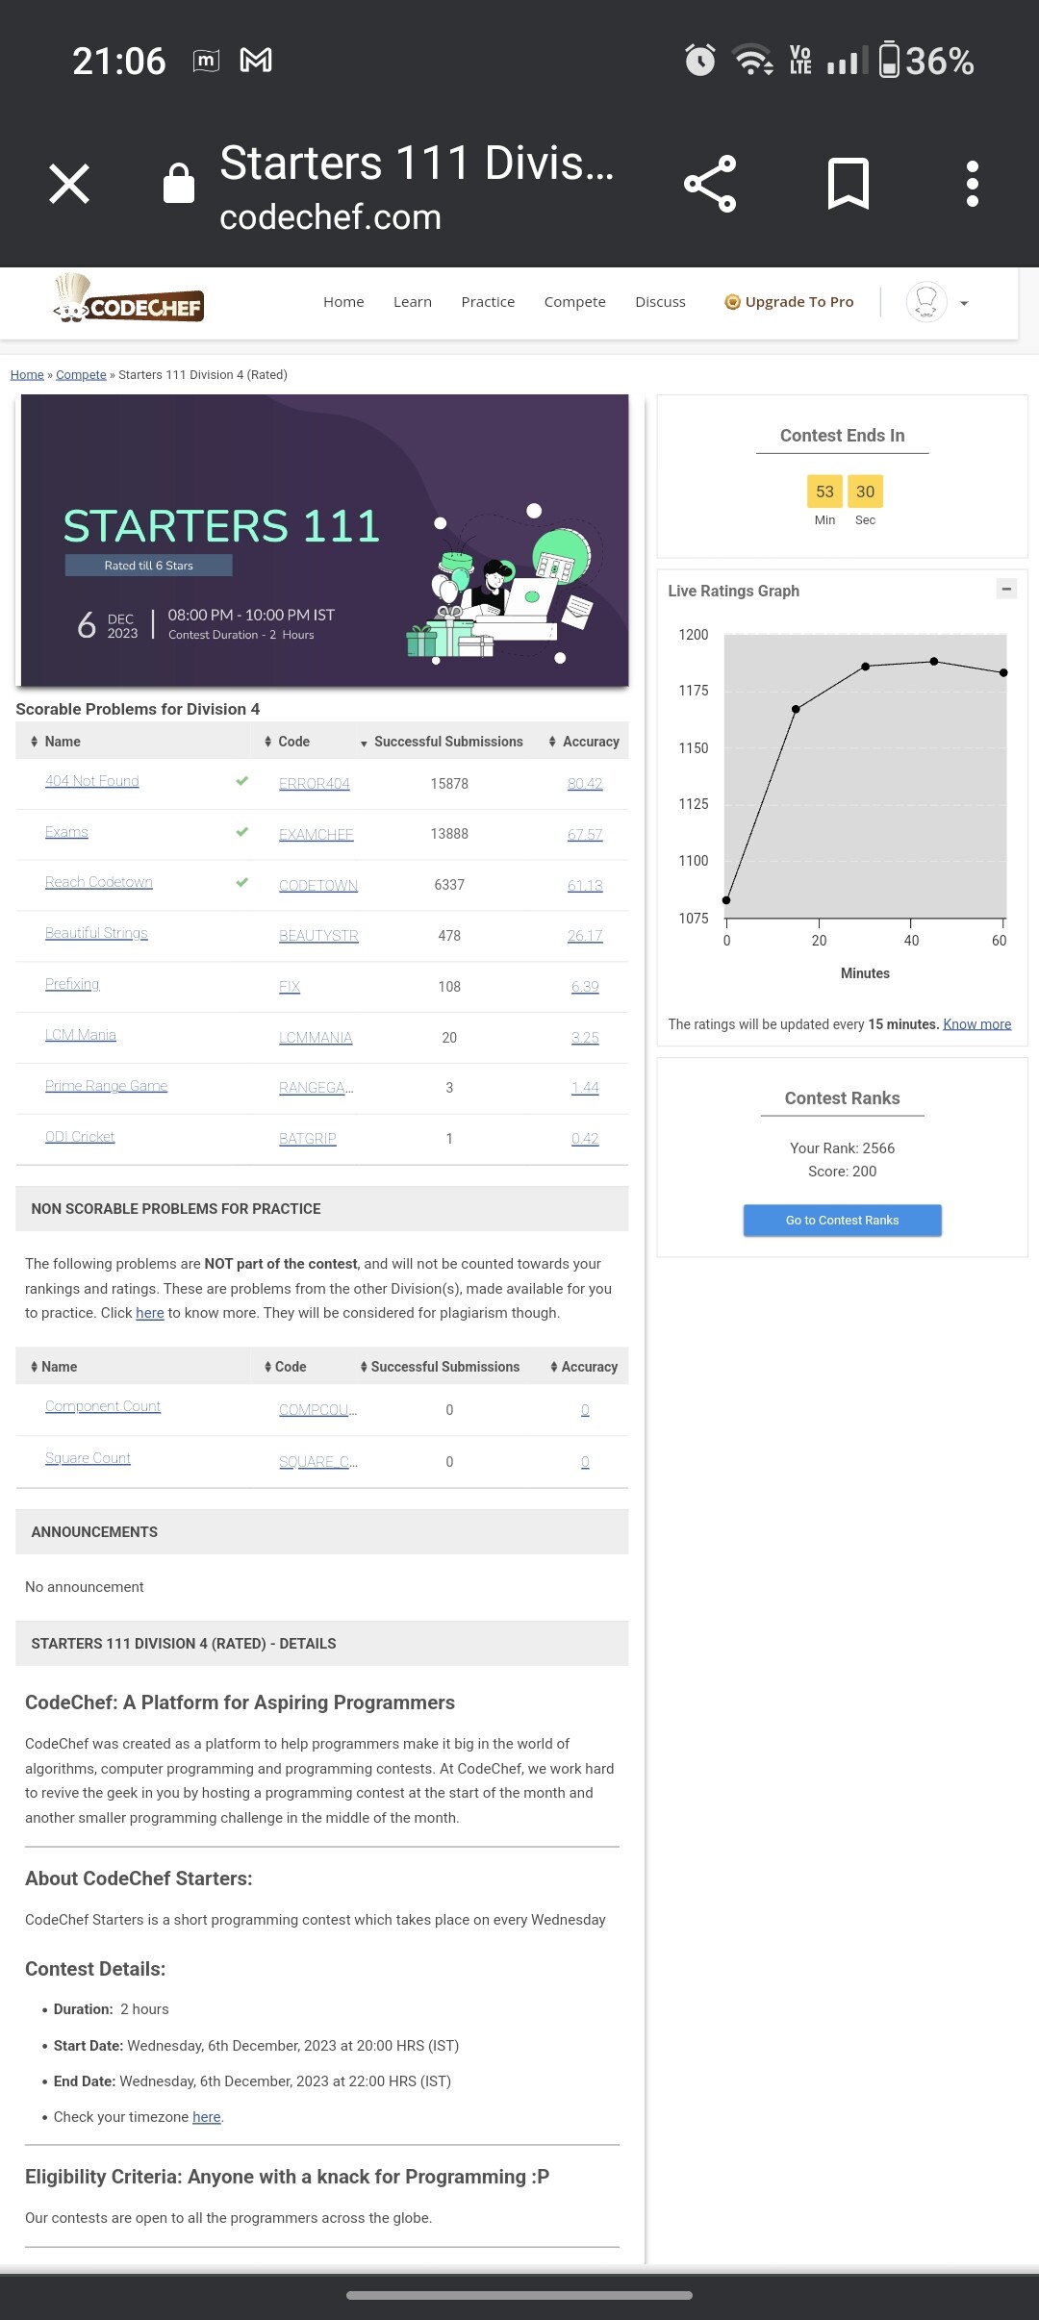Open the 404 Not Found problem
The height and width of the screenshot is (2320, 1039).
[92, 781]
